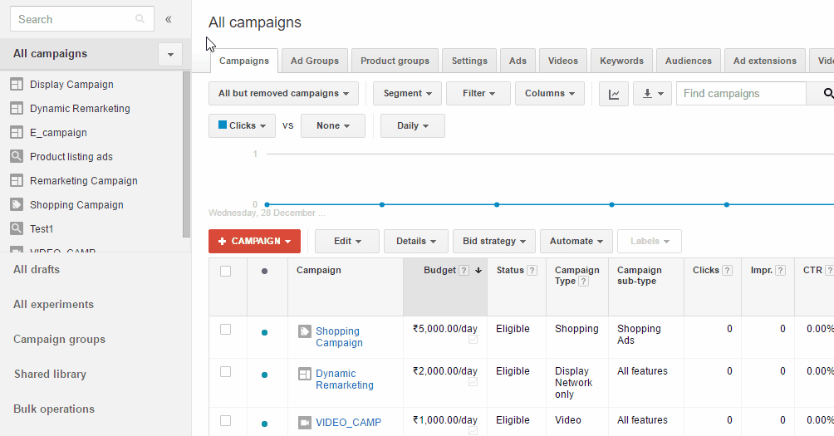This screenshot has height=436, width=834.
Task: Open Details dropdown button
Action: point(416,242)
